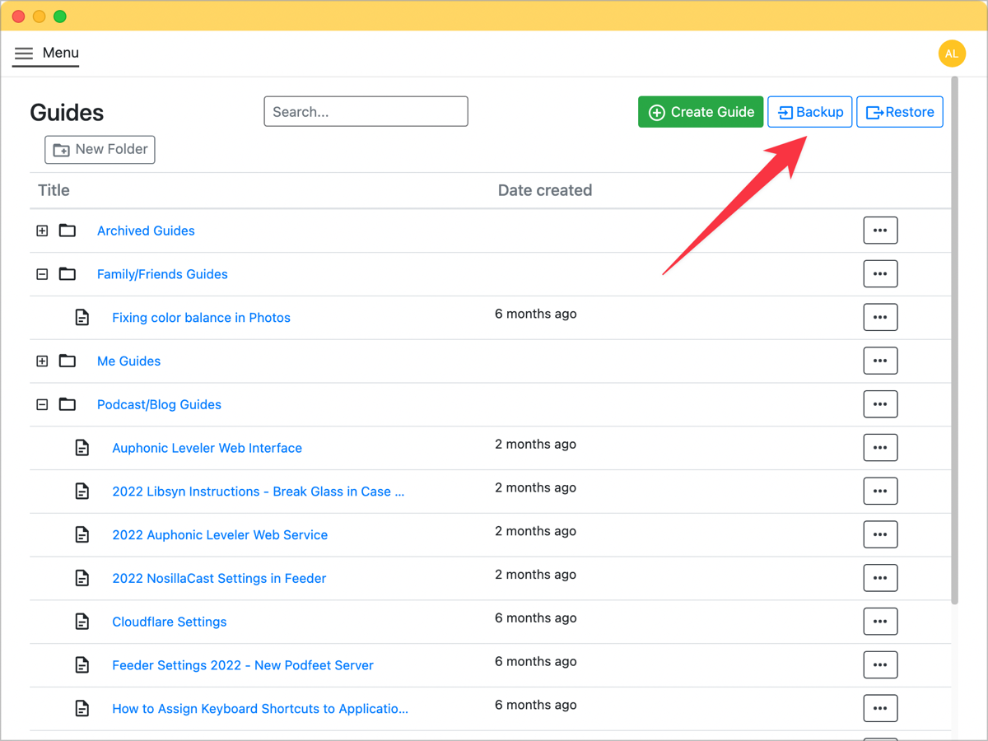Open three-dot menu for Fixing color balance

coord(880,317)
